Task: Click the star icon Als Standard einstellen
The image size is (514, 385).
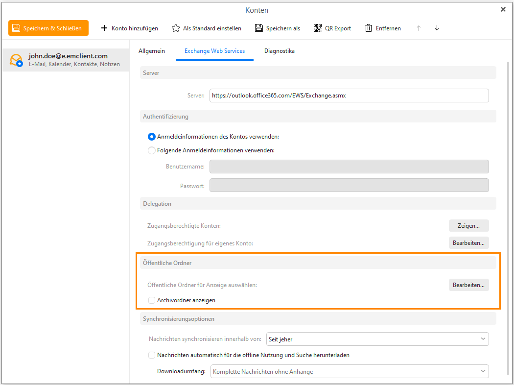Action: (x=175, y=28)
